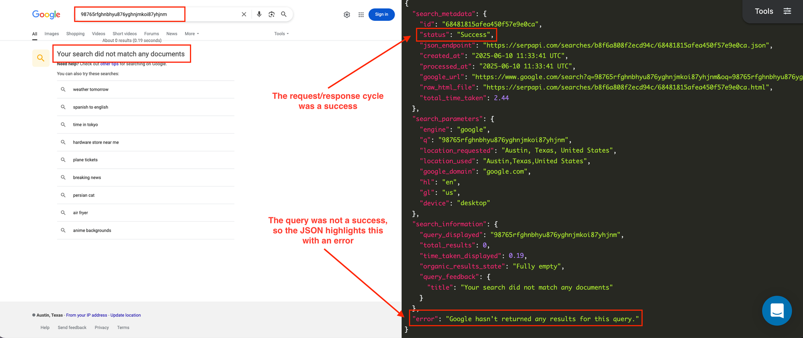The width and height of the screenshot is (803, 338).
Task: Click search icon beside air fryer
Action: 63,213
